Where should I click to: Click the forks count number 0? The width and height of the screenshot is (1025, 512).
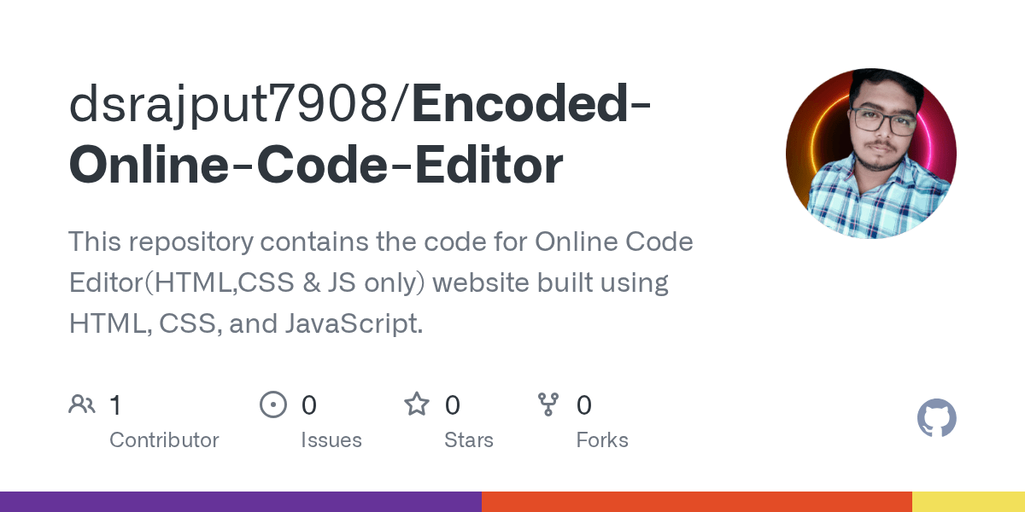(583, 404)
